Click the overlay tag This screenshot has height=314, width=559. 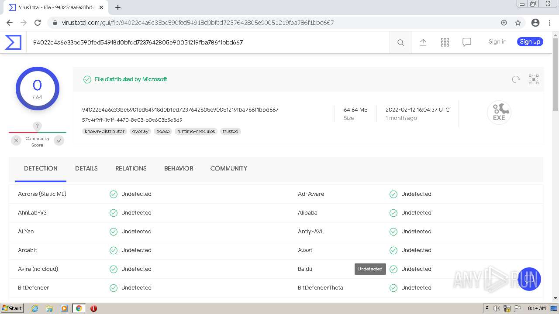140,131
